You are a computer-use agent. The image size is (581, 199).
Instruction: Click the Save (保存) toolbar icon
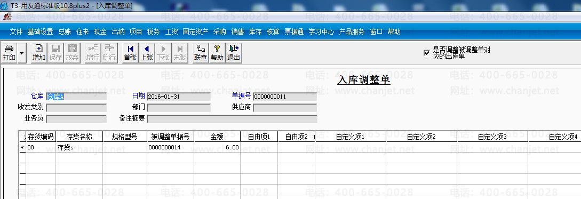[55, 53]
